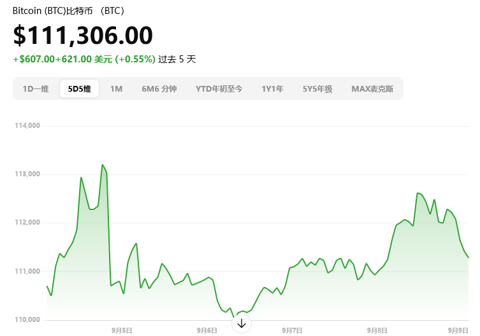Click the +$607.00 price change value
Viewport: 480px width, 336px height.
pyautogui.click(x=33, y=59)
